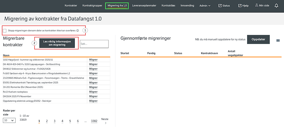Click the Søk search field
The width and height of the screenshot is (284, 132).
click(94, 44)
